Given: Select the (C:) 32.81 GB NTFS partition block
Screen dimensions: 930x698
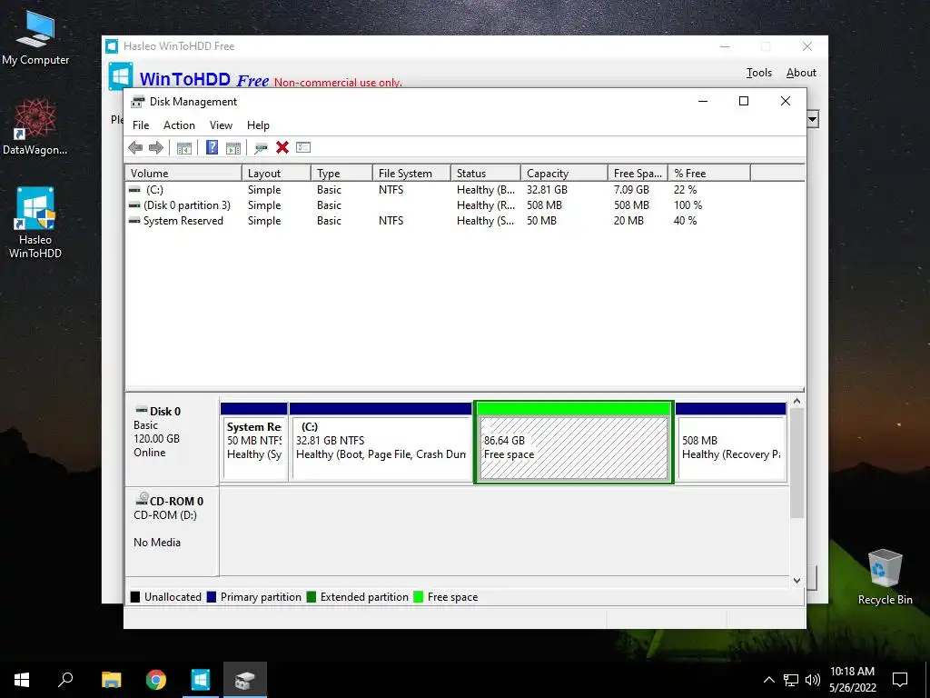Looking at the screenshot, I should (x=381, y=443).
